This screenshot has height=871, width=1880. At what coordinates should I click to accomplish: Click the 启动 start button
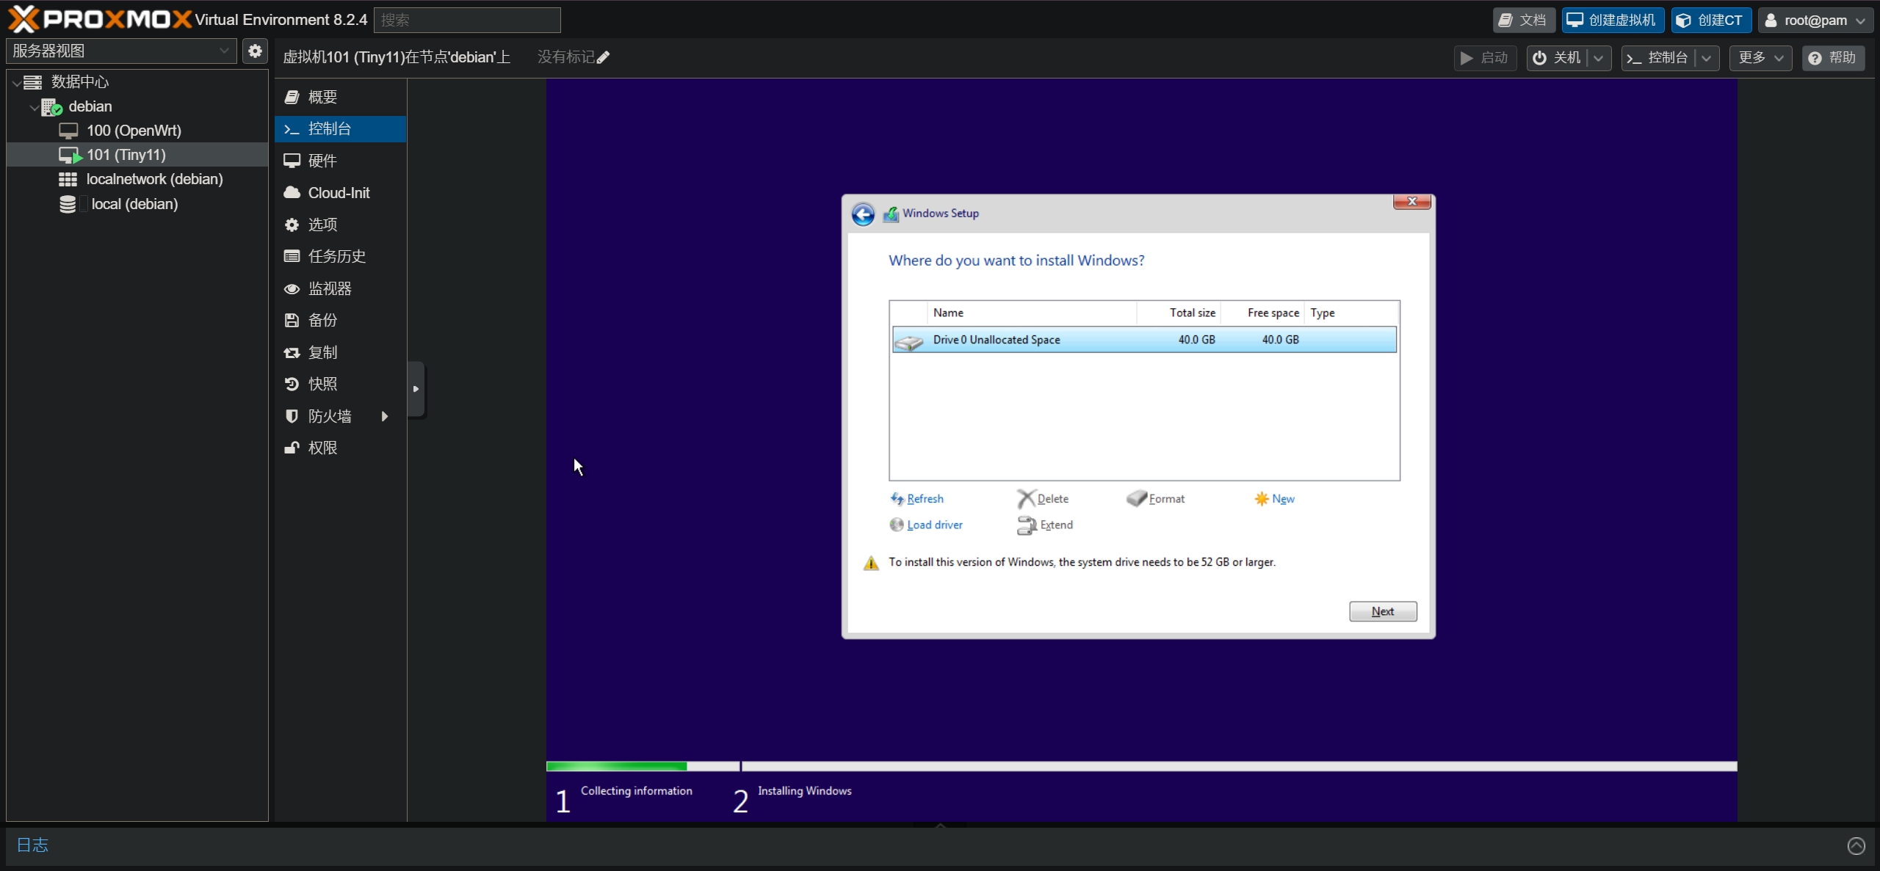tap(1484, 58)
